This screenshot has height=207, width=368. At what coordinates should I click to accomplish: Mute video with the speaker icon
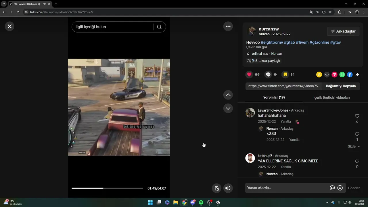[x=228, y=188]
